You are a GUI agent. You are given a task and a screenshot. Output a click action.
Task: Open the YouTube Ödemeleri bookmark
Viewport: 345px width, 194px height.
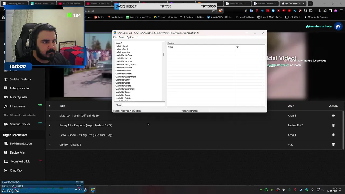coord(165,17)
